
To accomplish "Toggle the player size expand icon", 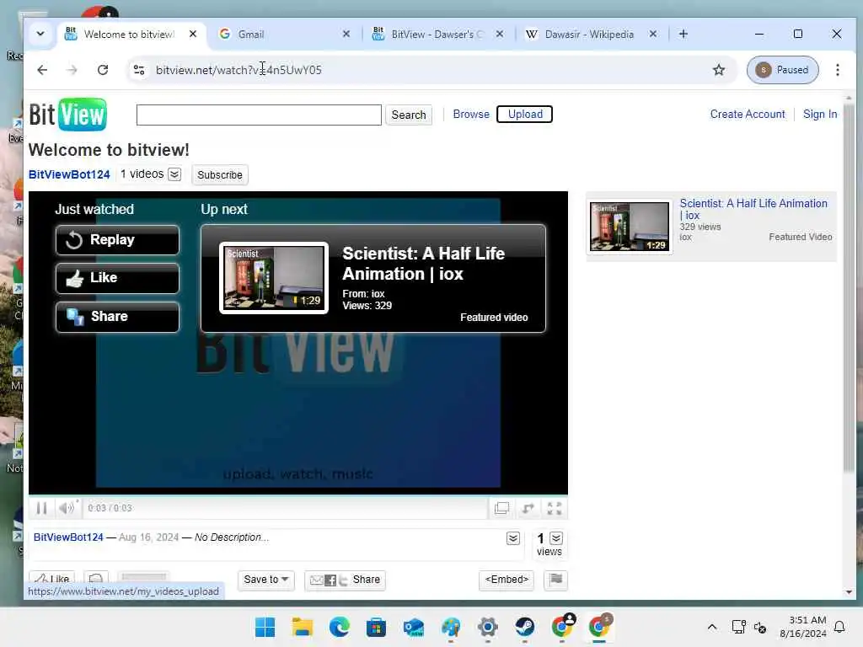I will click(528, 508).
